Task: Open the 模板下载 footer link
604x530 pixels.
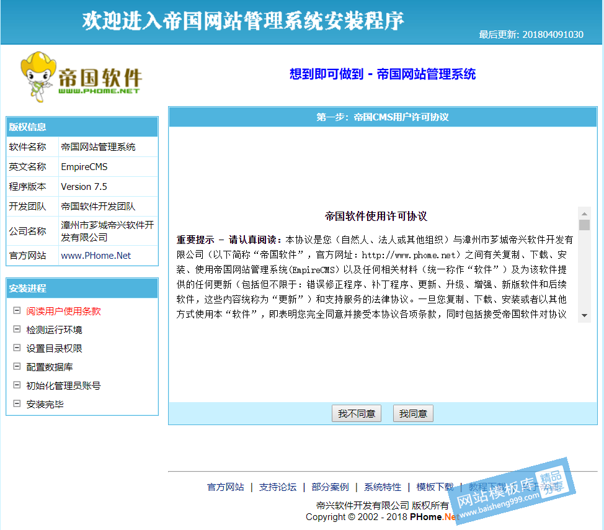Action: pyautogui.click(x=435, y=487)
